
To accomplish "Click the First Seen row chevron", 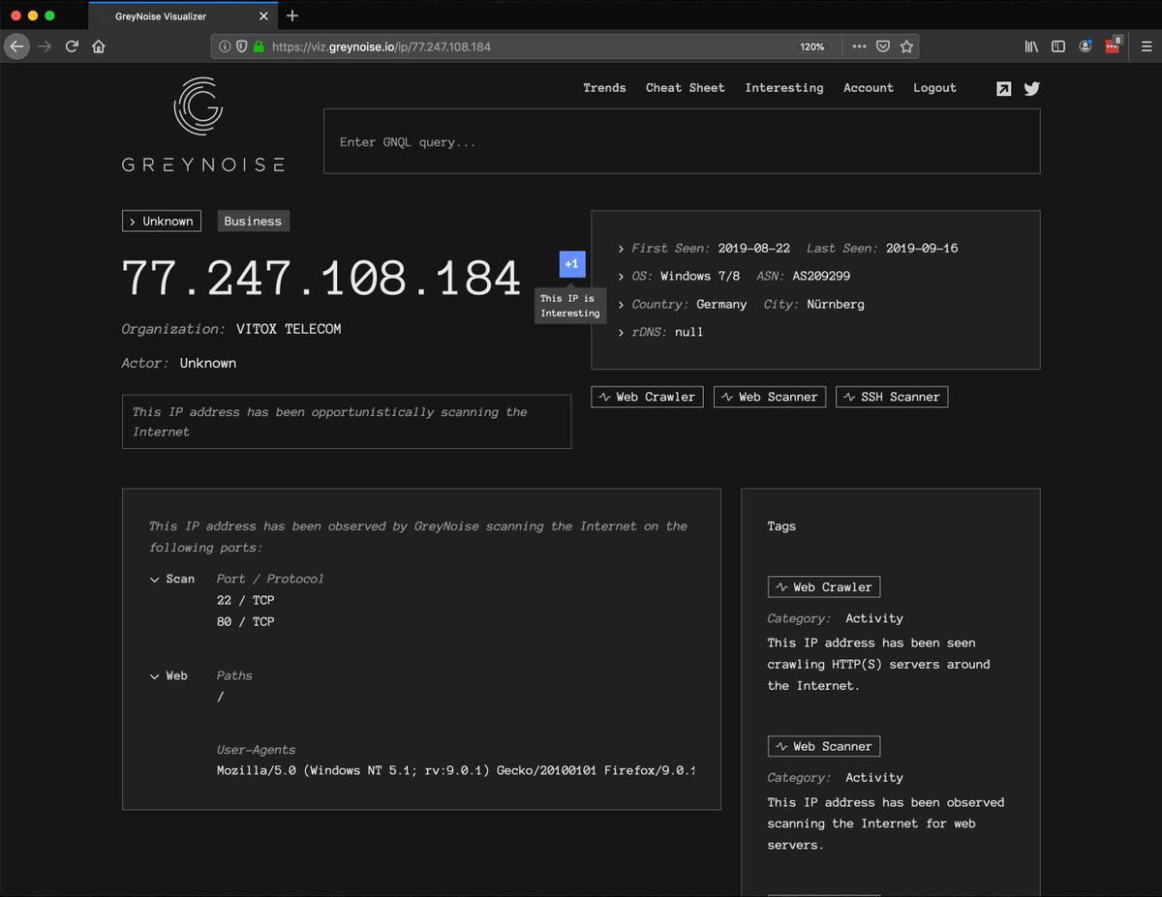I will [621, 249].
